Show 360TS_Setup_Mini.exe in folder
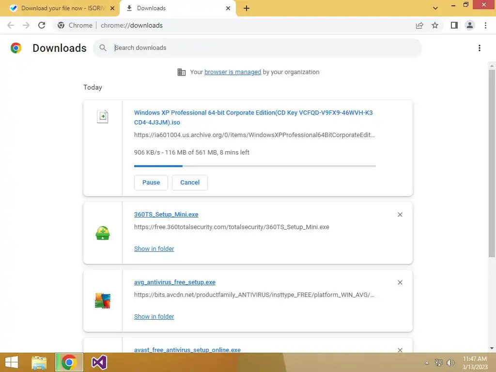This screenshot has height=372, width=496. [x=154, y=248]
